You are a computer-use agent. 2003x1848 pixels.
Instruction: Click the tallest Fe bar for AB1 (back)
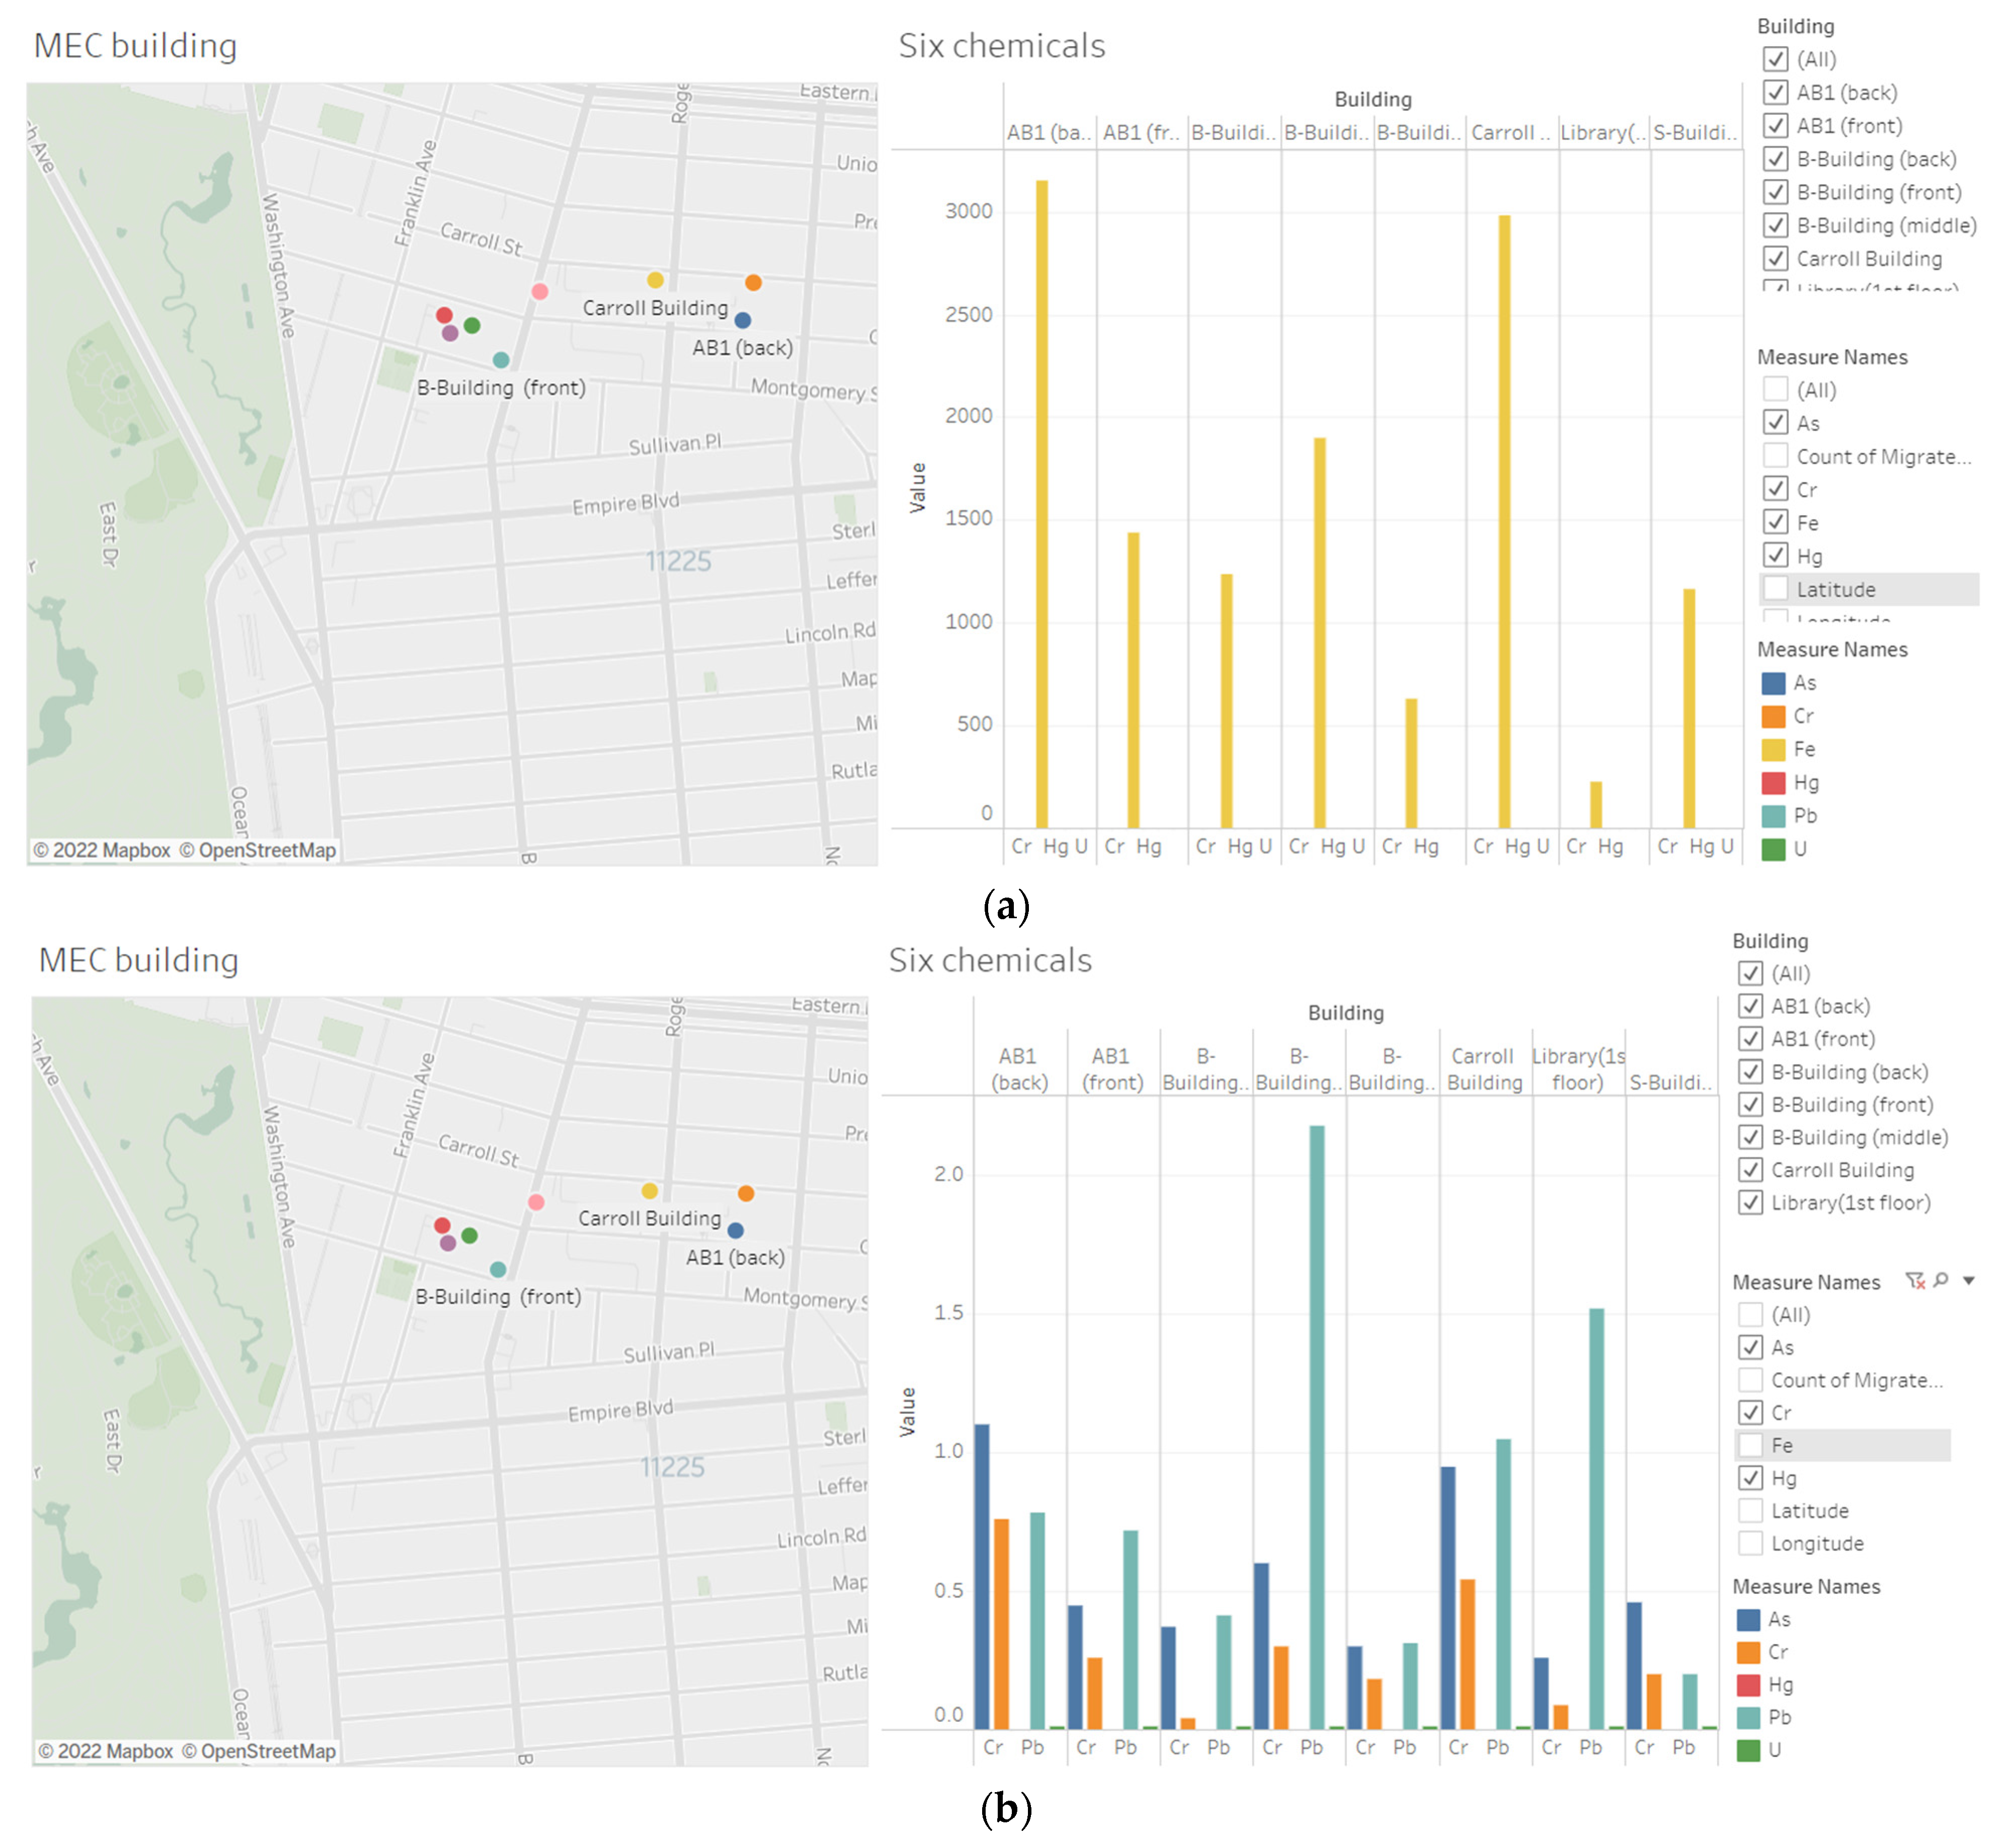pyautogui.click(x=1042, y=500)
